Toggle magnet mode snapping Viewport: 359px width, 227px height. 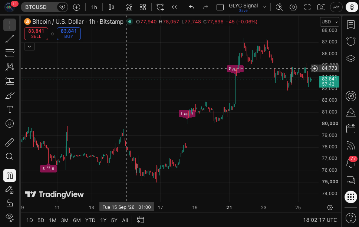10,175
